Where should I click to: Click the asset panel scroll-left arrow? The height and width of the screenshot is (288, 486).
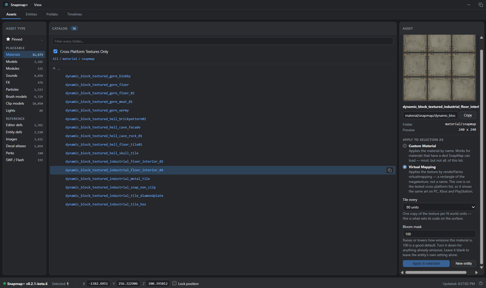(402, 273)
